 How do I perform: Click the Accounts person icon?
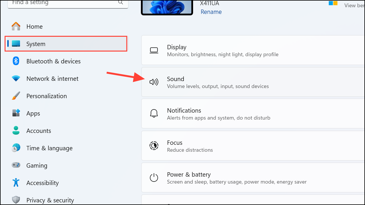16,130
